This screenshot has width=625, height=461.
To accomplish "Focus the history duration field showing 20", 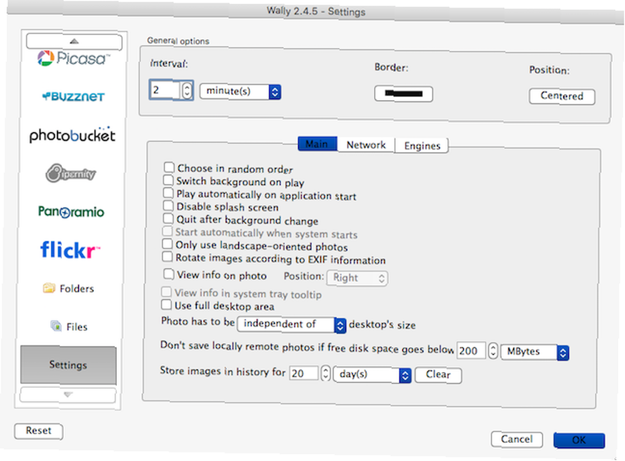I will point(304,373).
